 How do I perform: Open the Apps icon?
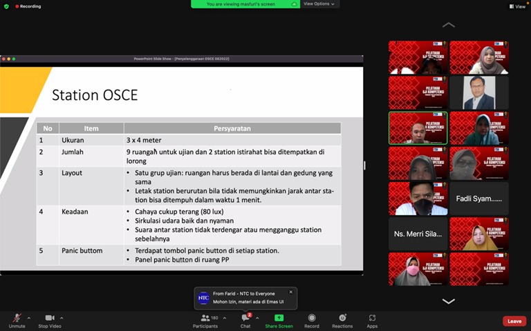[x=372, y=318]
